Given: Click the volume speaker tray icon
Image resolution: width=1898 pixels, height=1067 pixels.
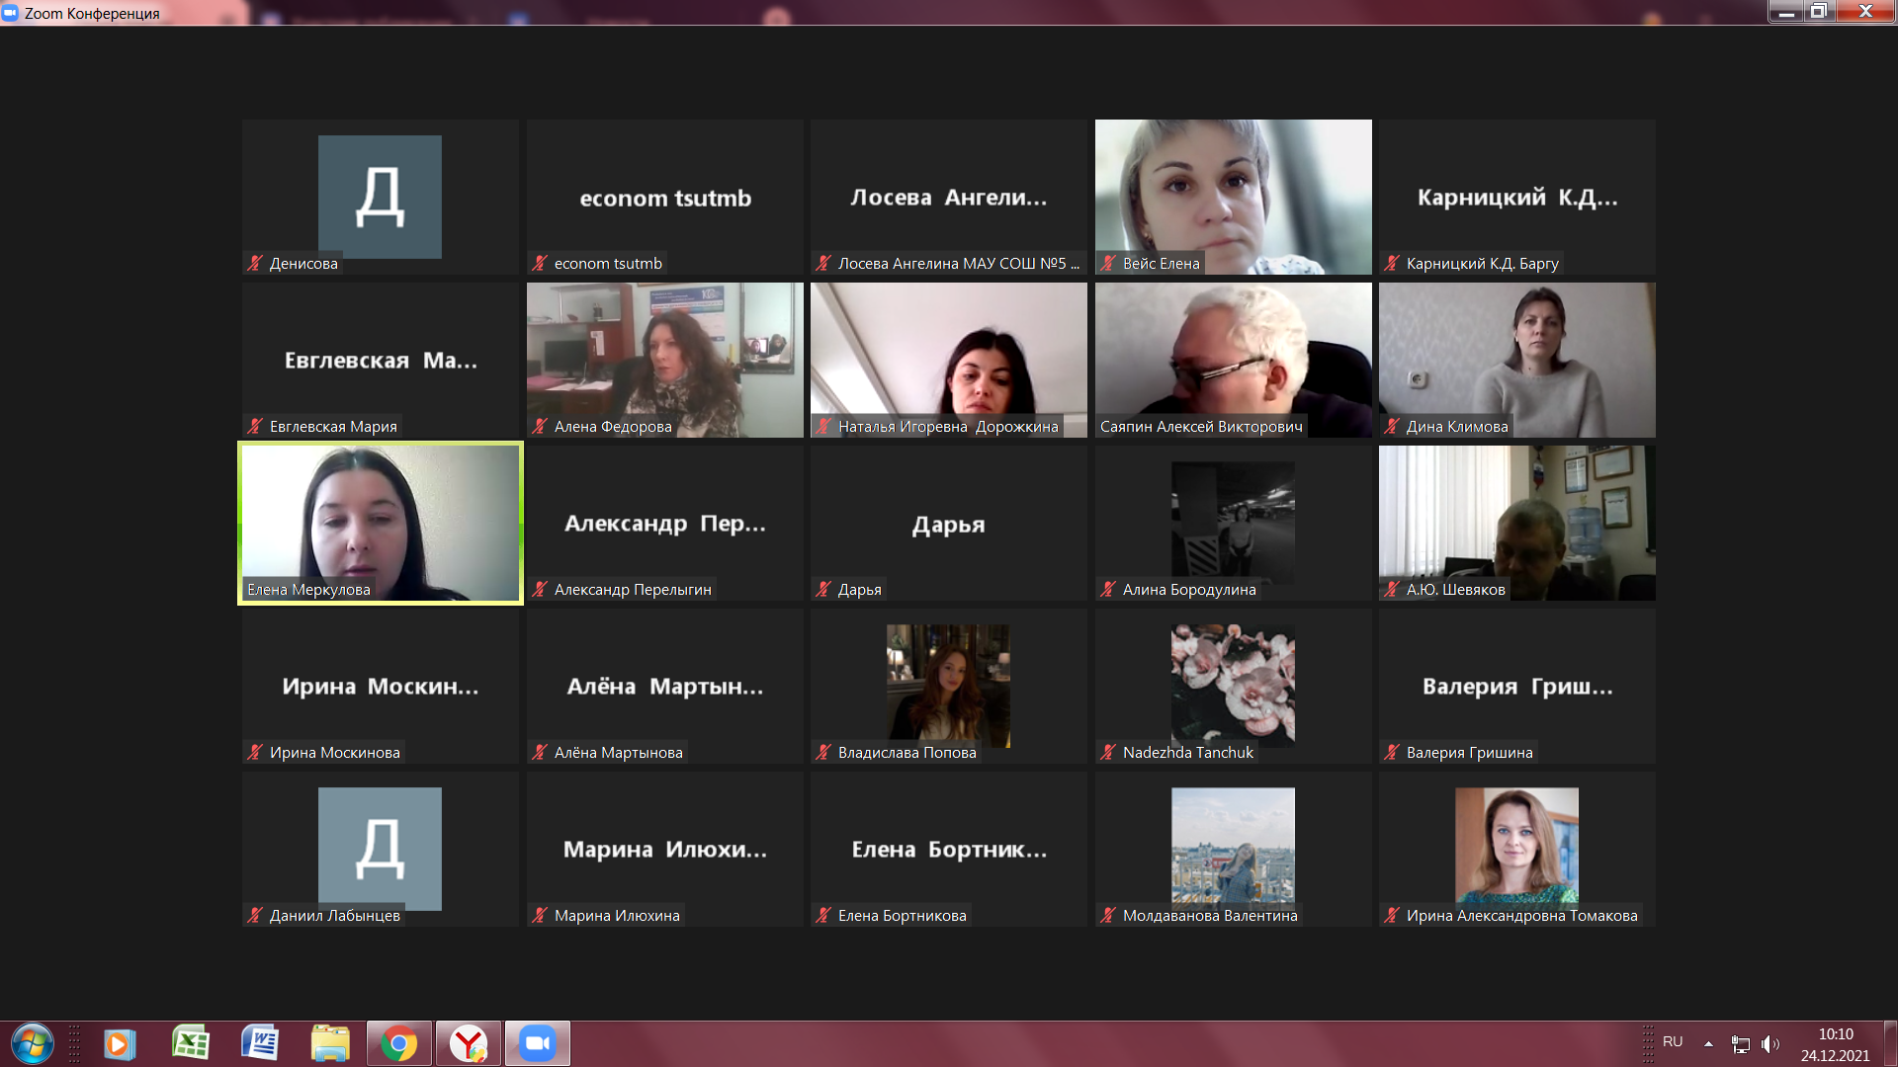Looking at the screenshot, I should pyautogui.click(x=1769, y=1044).
